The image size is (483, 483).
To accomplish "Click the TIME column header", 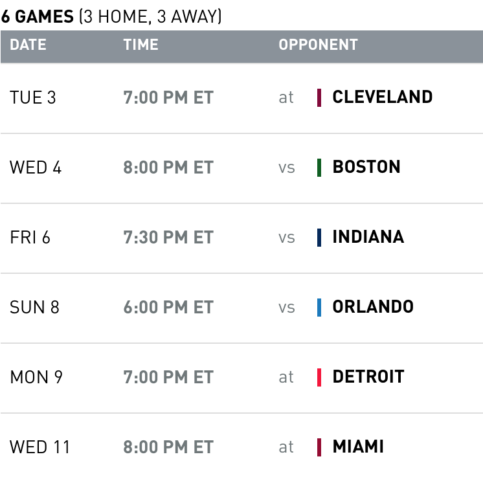I will (x=140, y=45).
